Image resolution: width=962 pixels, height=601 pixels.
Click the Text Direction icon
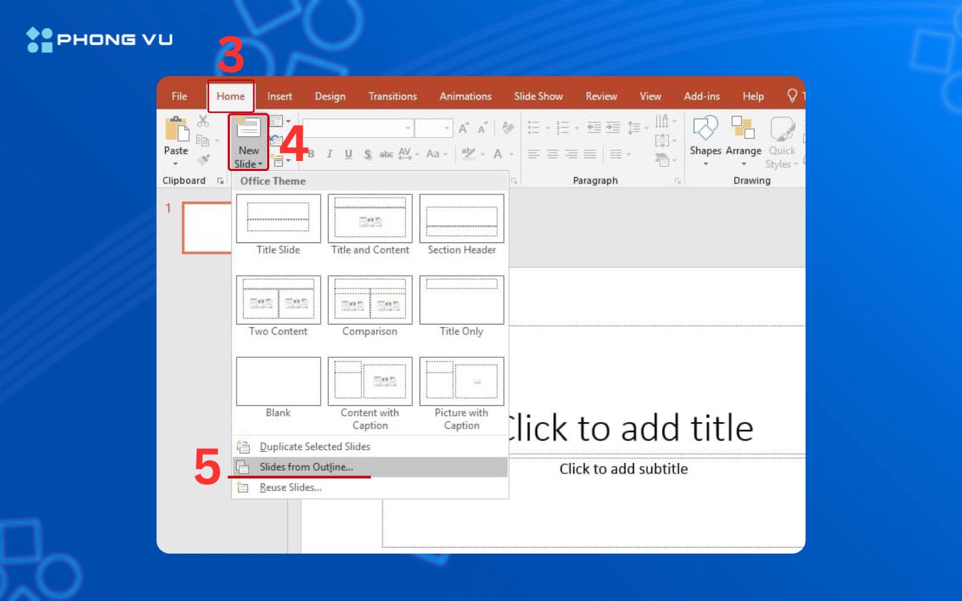[661, 121]
